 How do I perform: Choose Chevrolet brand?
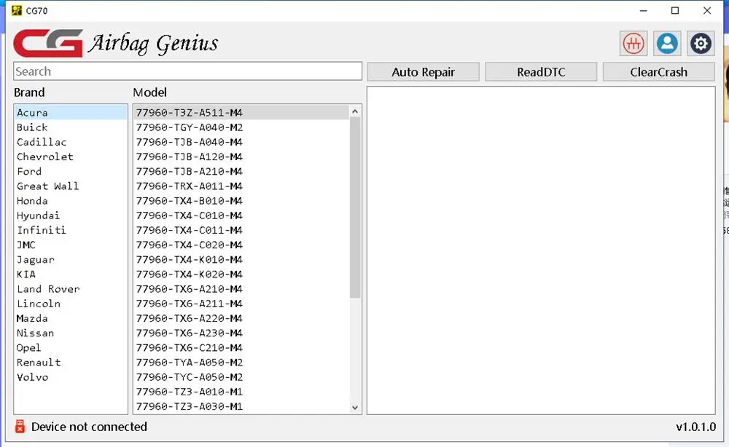pos(70,157)
